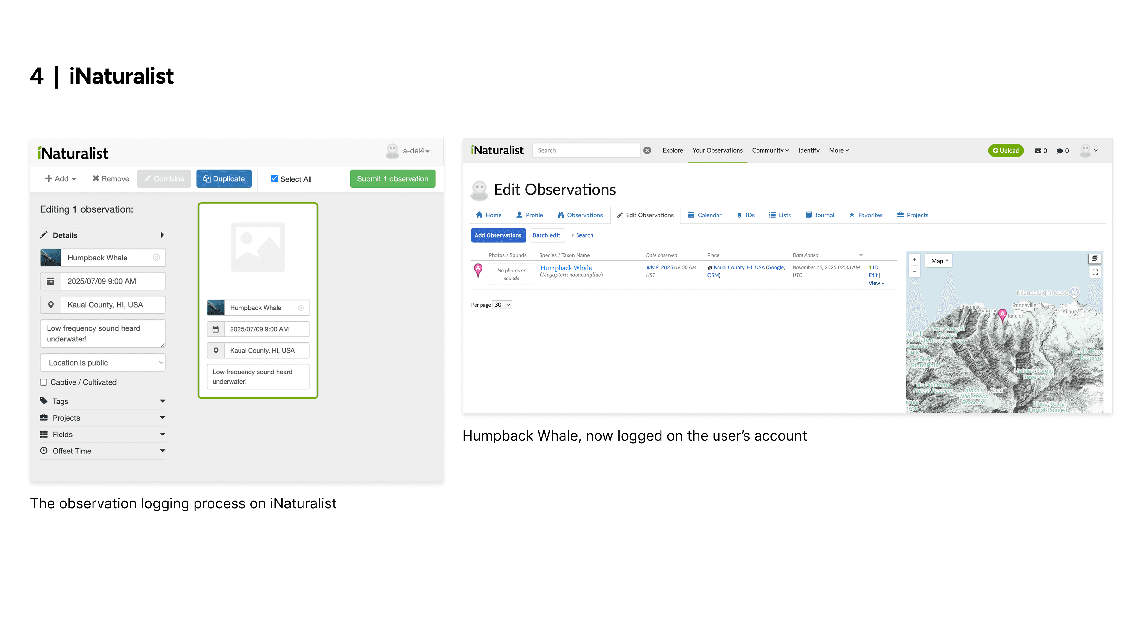Clear the search field X icon

click(x=648, y=151)
